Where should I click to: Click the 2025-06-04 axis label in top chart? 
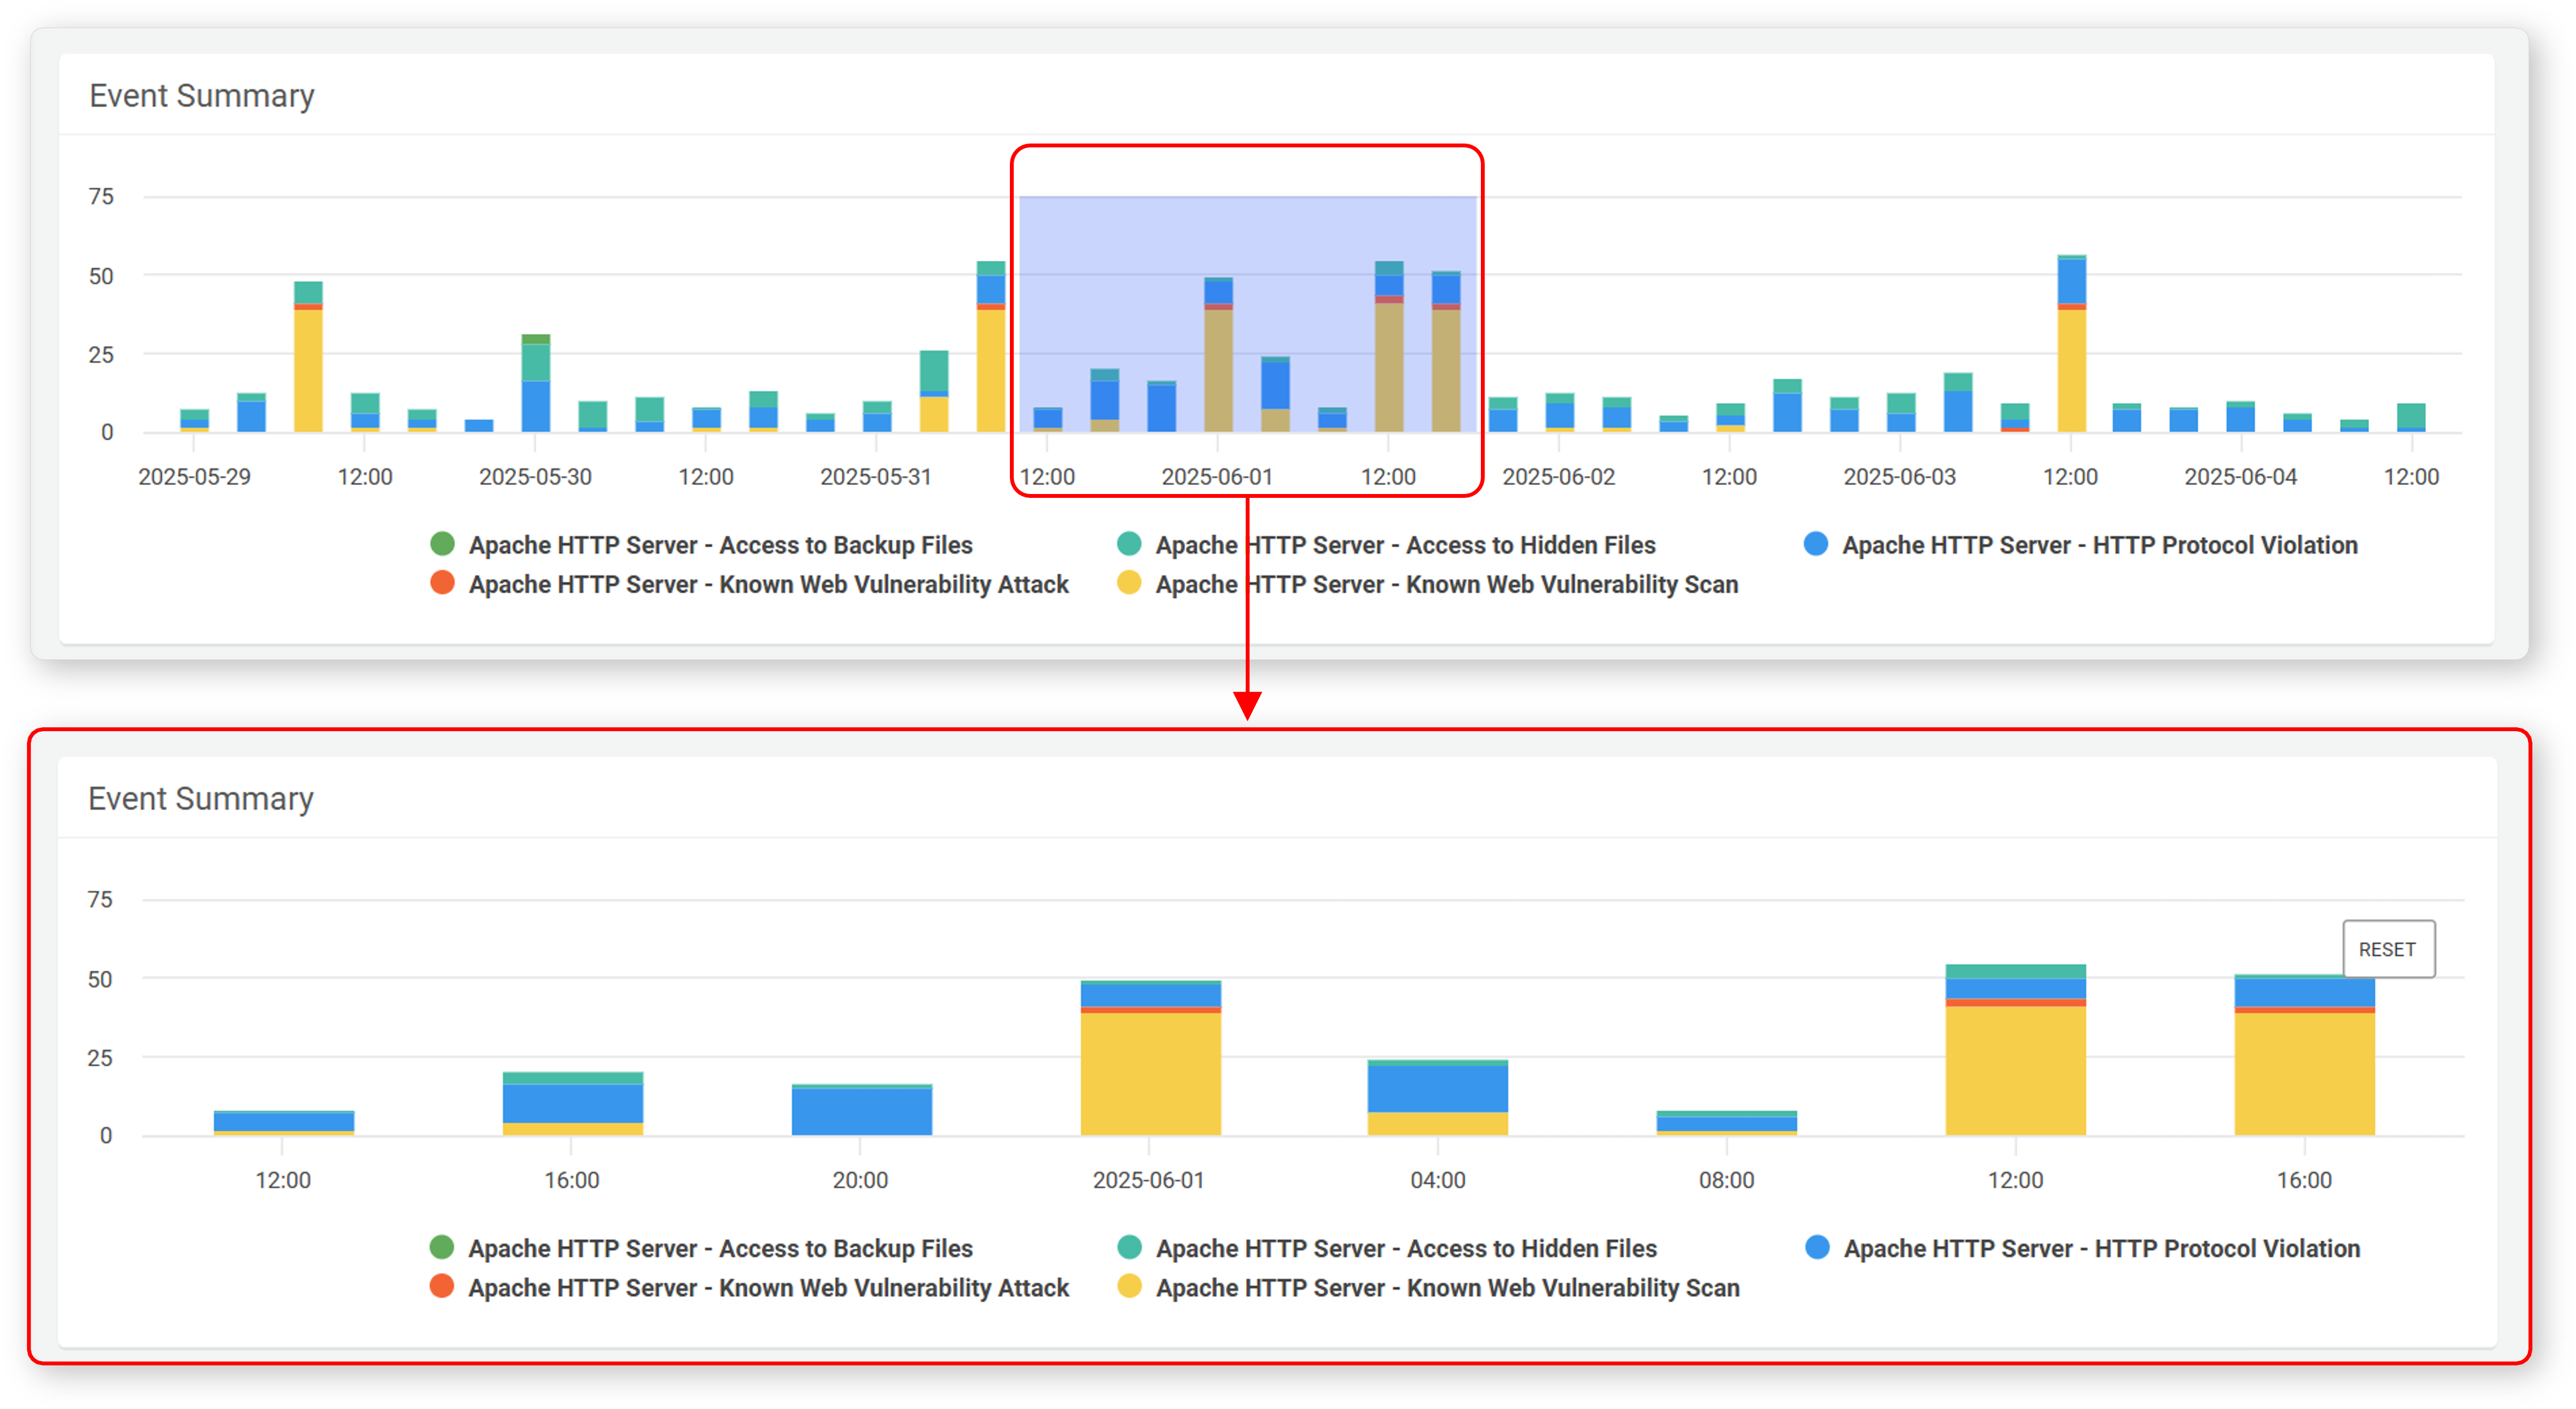[x=2240, y=477]
